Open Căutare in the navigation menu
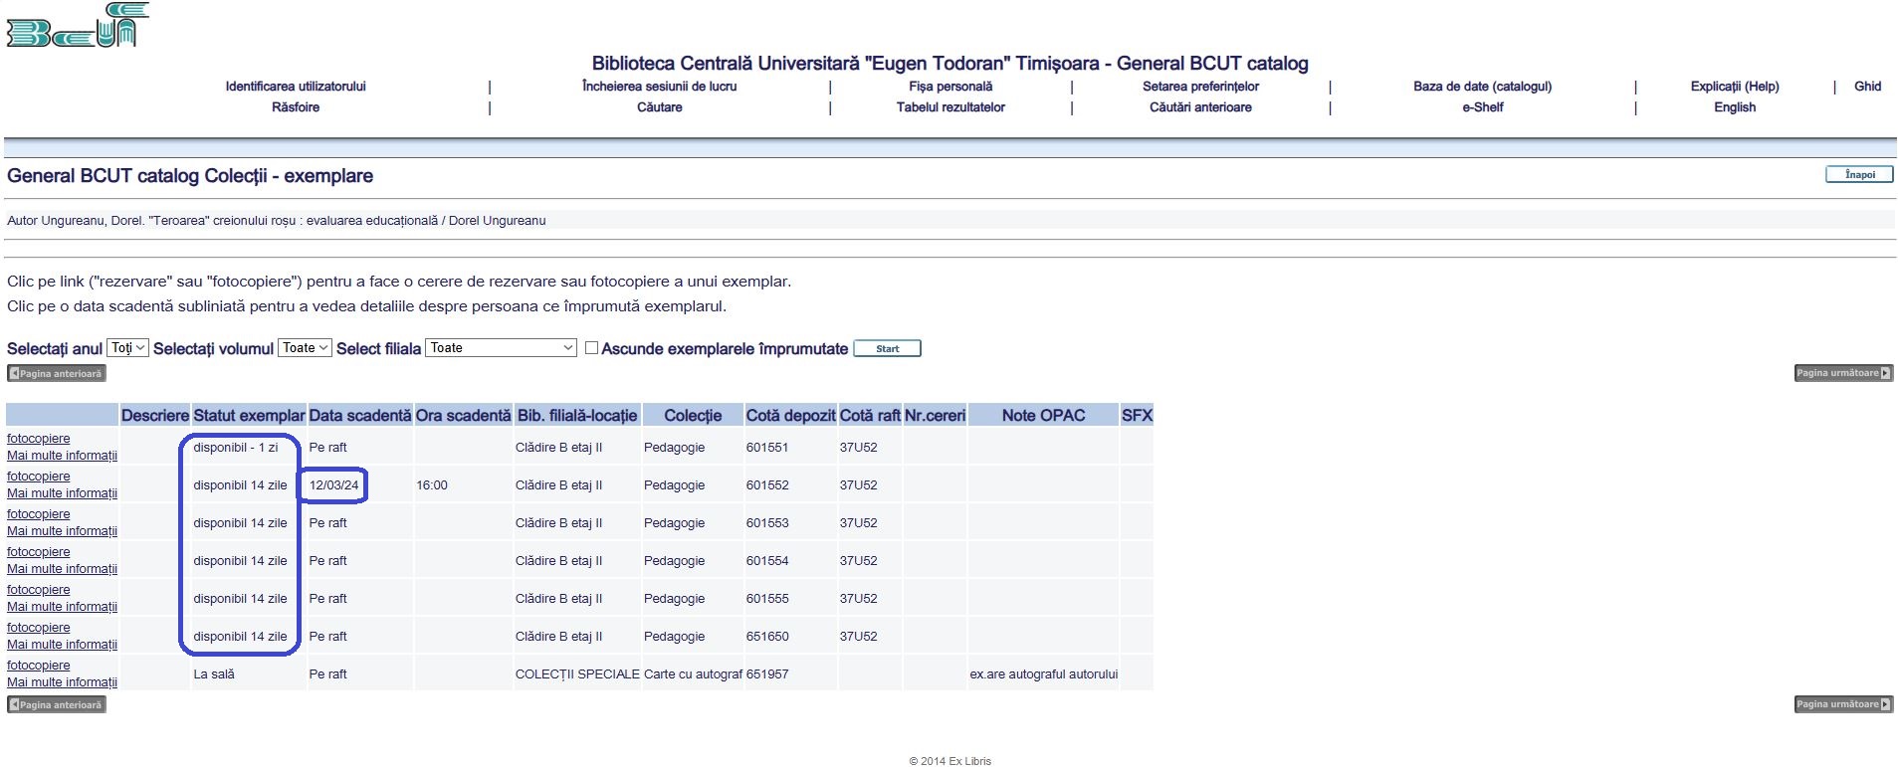Screen dimensions: 1898x767 (659, 107)
